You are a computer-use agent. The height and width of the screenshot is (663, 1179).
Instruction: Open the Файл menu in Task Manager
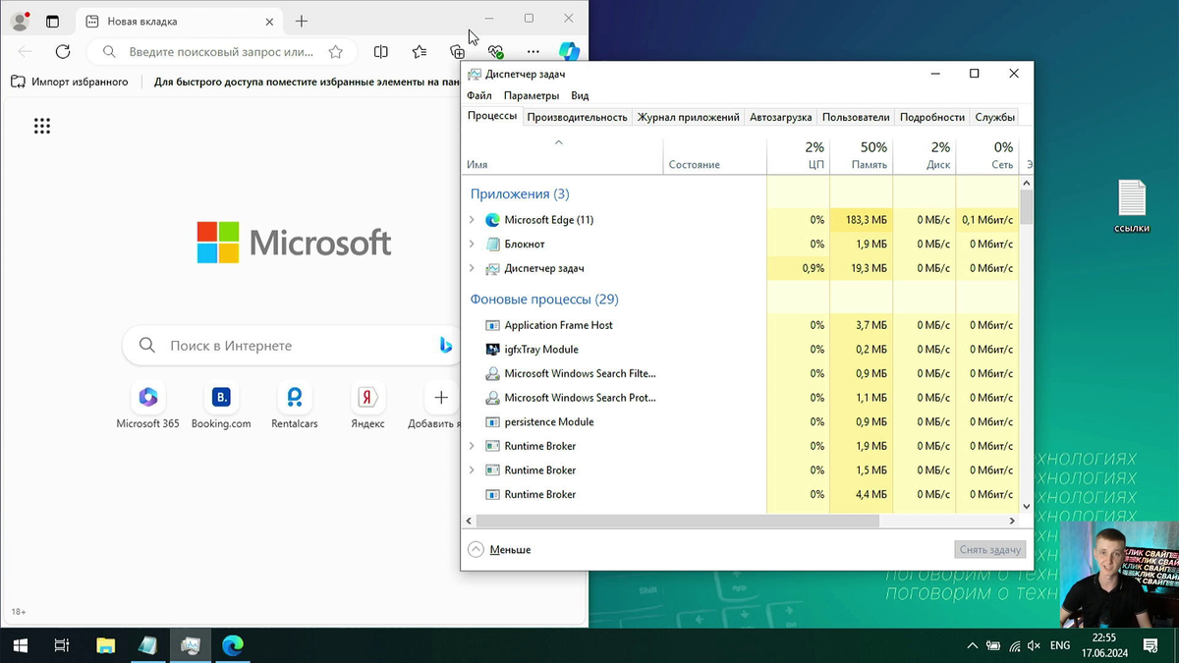click(479, 95)
